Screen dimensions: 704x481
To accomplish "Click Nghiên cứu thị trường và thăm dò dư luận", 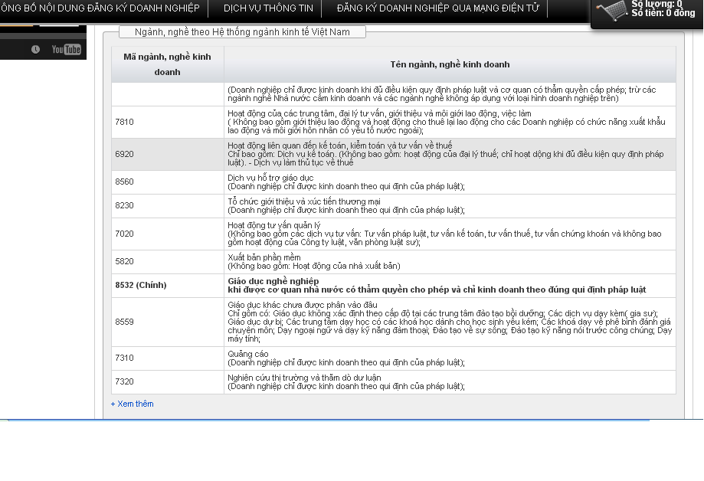I will tap(304, 378).
